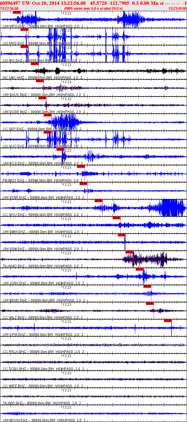Select the UW JORV EHZ trace label
The height and width of the screenshot is (422, 187).
point(43,283)
